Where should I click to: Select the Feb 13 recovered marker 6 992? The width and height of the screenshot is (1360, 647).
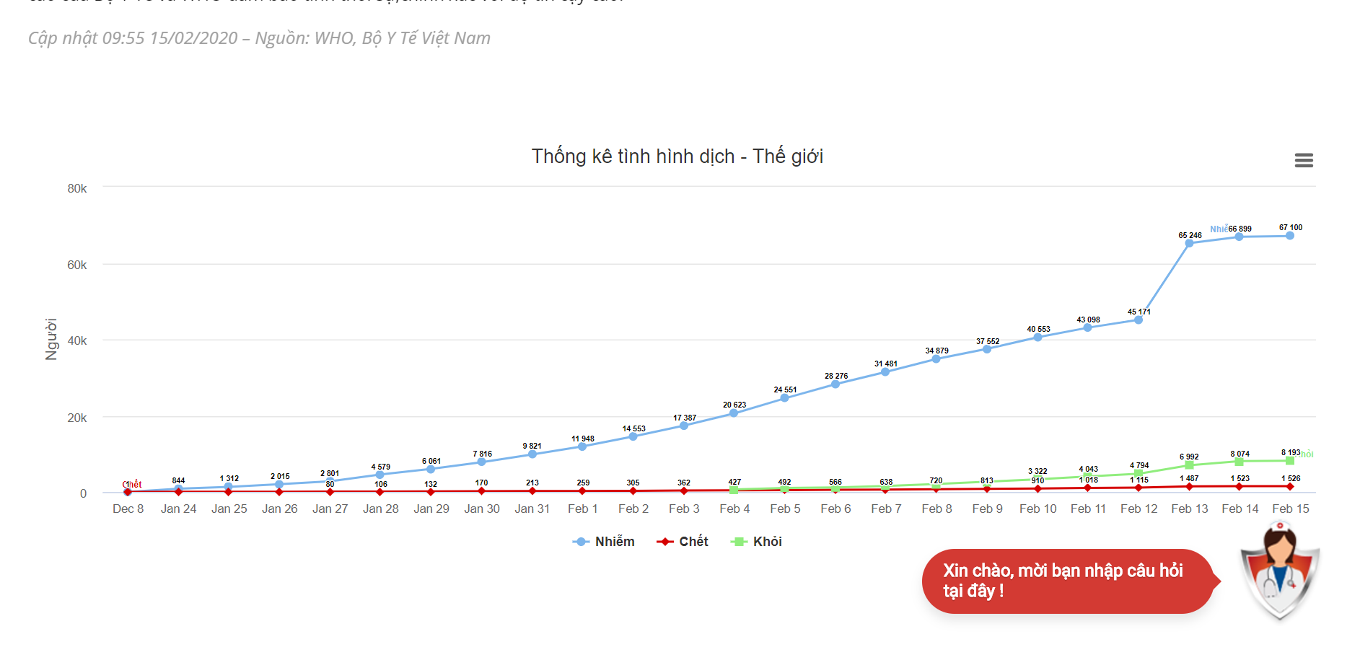tap(1189, 465)
